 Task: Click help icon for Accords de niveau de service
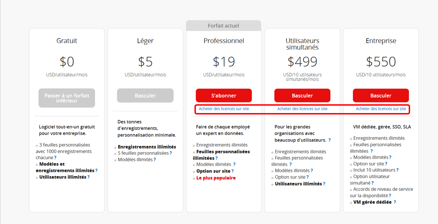point(390,196)
